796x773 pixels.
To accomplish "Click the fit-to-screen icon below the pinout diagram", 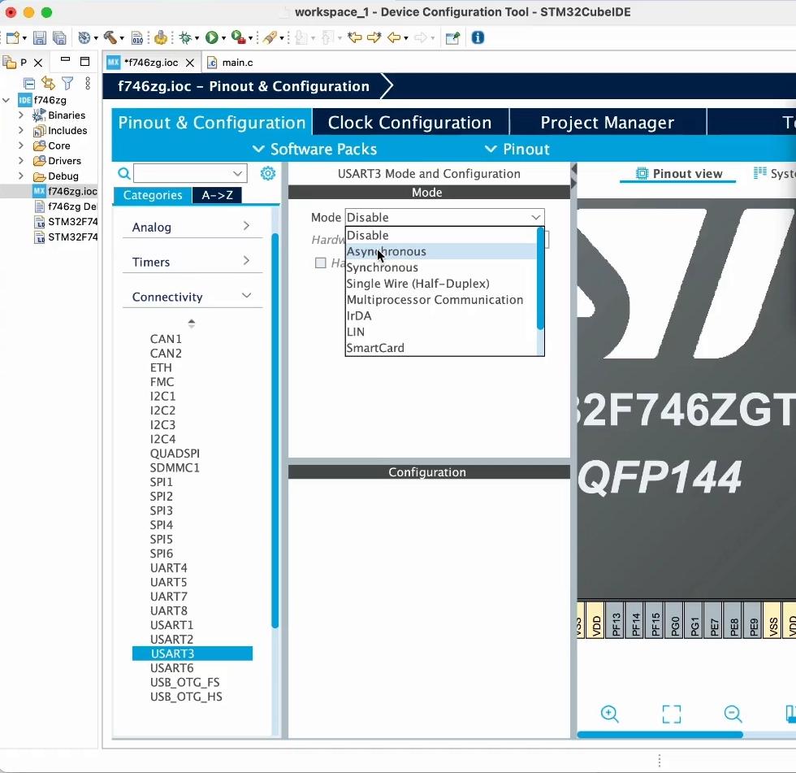I will tap(672, 714).
